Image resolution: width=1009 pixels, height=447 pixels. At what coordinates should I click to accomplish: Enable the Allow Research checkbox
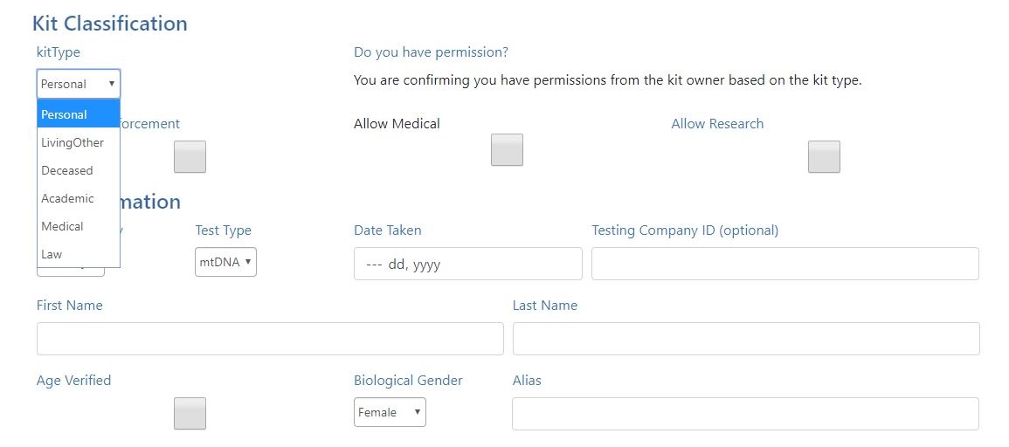pos(824,157)
